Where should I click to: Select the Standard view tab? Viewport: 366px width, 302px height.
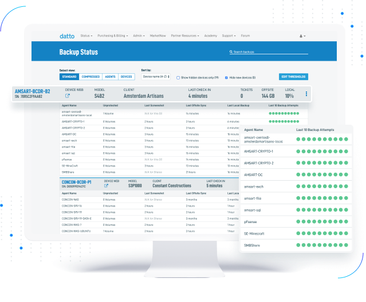coord(69,77)
